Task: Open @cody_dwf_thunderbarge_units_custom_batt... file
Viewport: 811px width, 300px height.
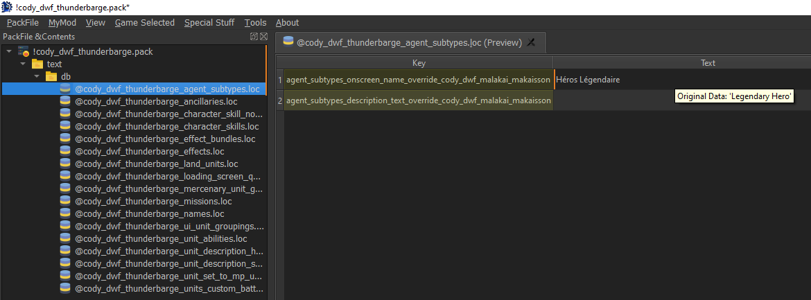Action: [x=169, y=289]
